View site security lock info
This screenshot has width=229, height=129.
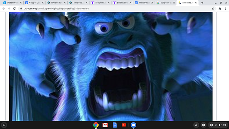(x=21, y=9)
